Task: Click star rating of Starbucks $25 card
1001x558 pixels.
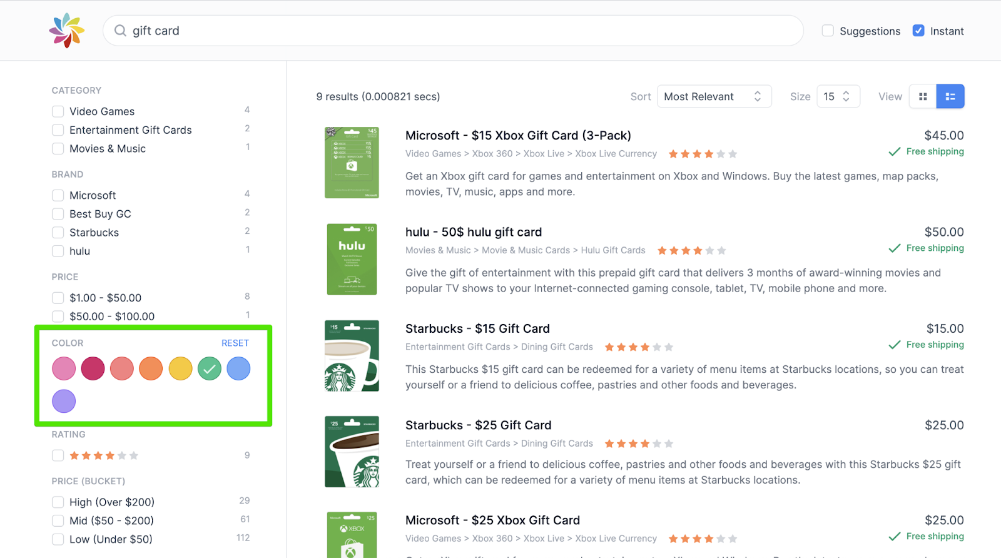Action: click(639, 444)
